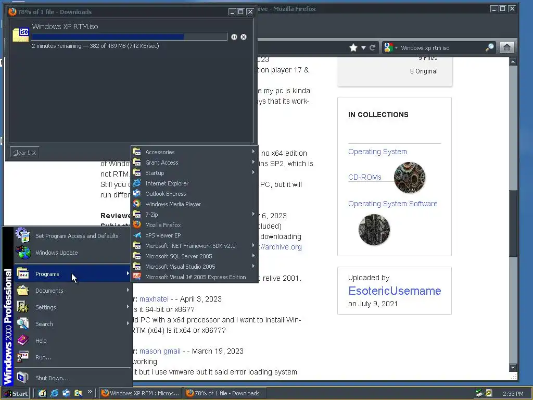Viewport: 533px width, 400px height.
Task: Click the Internet Explorer icon in Programs list
Action: click(137, 183)
